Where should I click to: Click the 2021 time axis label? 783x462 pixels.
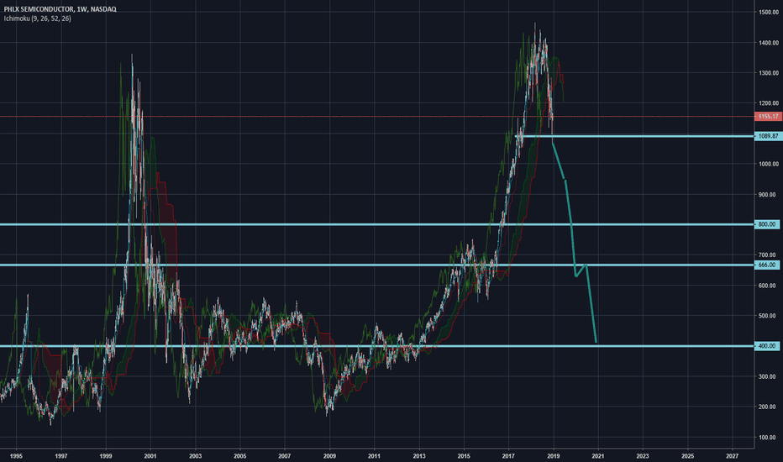pyautogui.click(x=597, y=456)
